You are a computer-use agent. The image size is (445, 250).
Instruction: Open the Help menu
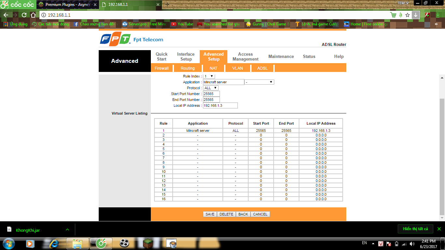pos(339,57)
